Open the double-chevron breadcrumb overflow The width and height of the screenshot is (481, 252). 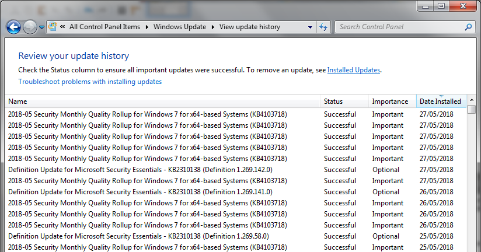click(x=62, y=27)
